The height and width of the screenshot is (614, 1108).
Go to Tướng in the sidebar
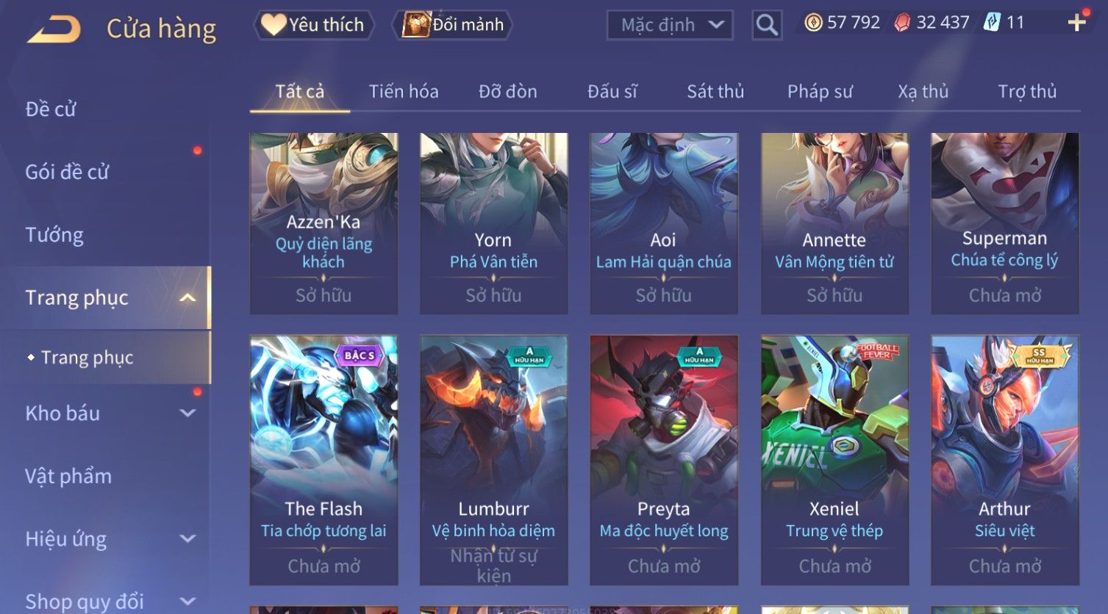[54, 235]
